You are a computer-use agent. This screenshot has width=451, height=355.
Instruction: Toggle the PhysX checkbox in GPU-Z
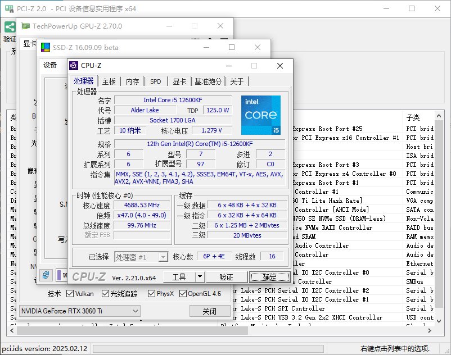(151, 294)
